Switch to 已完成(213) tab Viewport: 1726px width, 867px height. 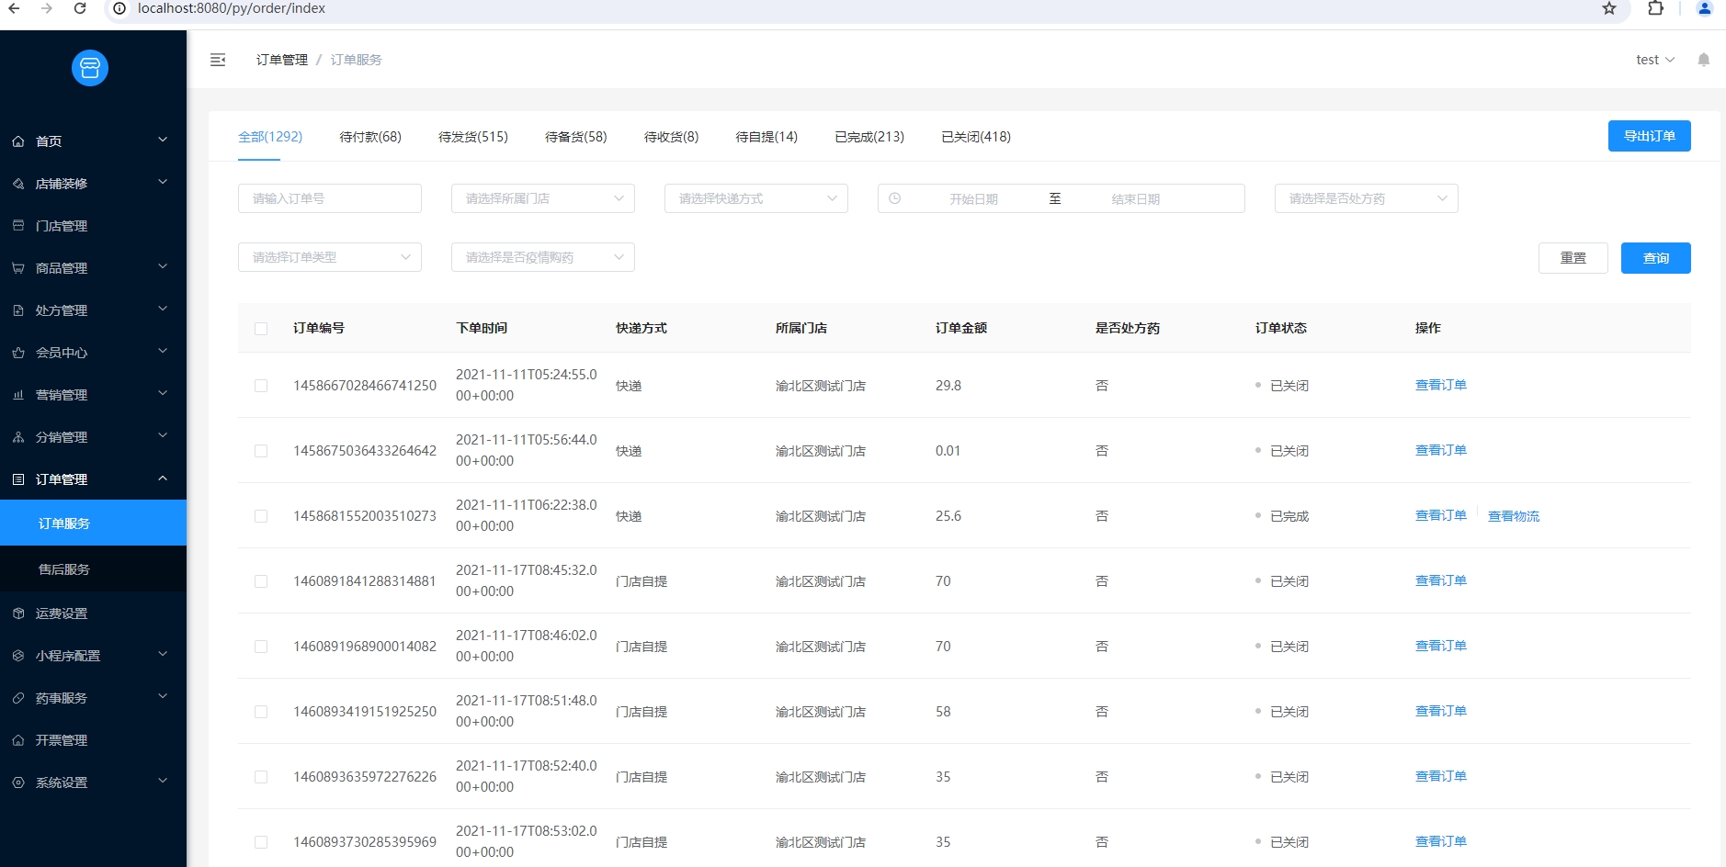point(869,137)
